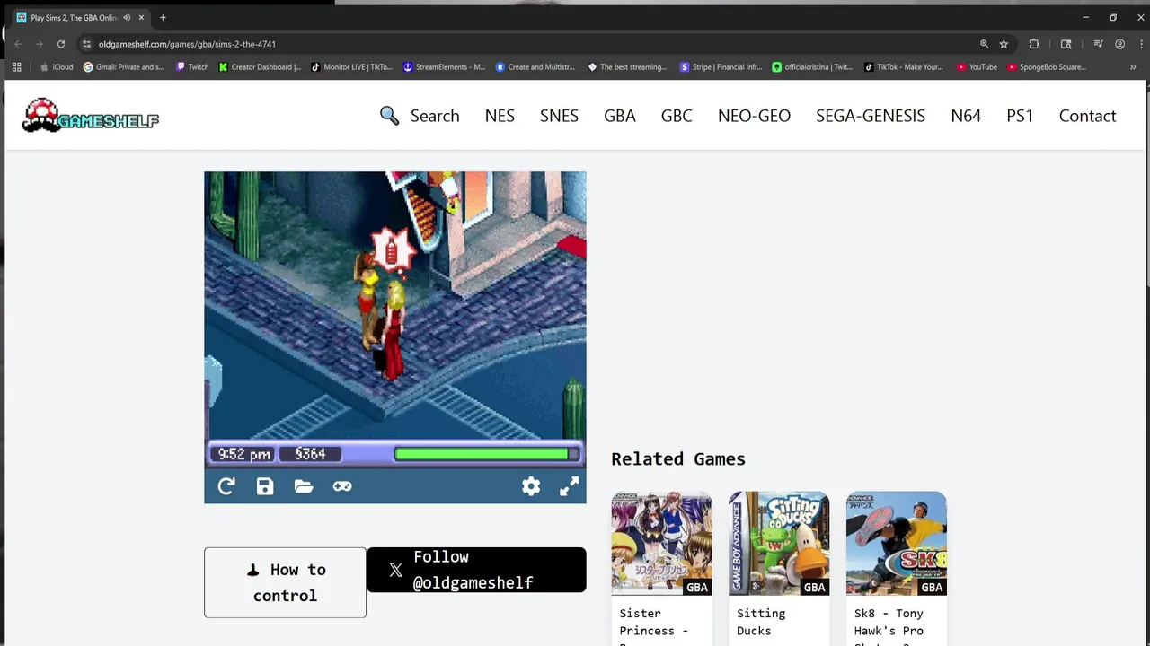The width and height of the screenshot is (1150, 646).
Task: Click the save state floppy disk icon
Action: coord(265,486)
